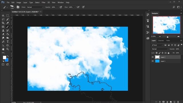The width and height of the screenshot is (183, 103).
Task: Toggle Lock position icon
Action: [162, 53]
